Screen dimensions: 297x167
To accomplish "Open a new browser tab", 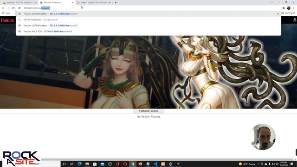I will tap(116, 3).
